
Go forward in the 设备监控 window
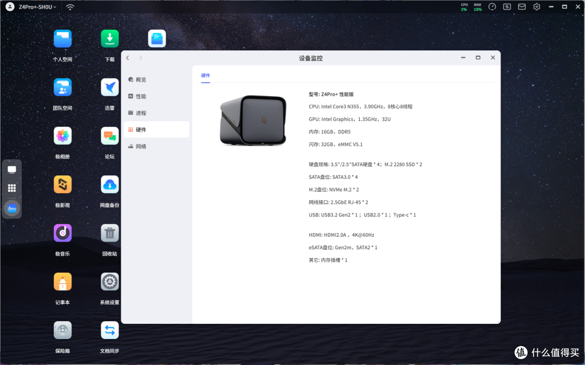(141, 58)
